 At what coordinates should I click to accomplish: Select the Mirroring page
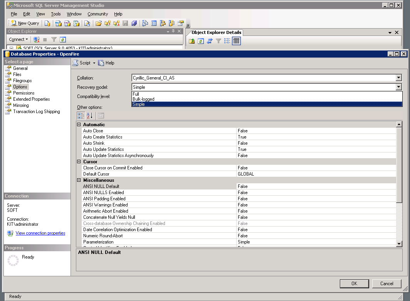click(21, 105)
